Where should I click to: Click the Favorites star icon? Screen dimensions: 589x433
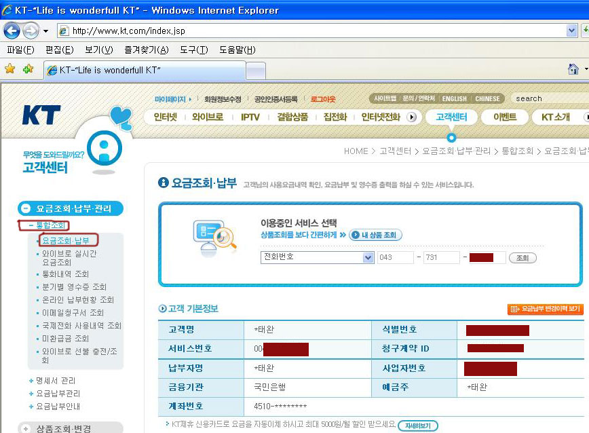click(x=9, y=69)
